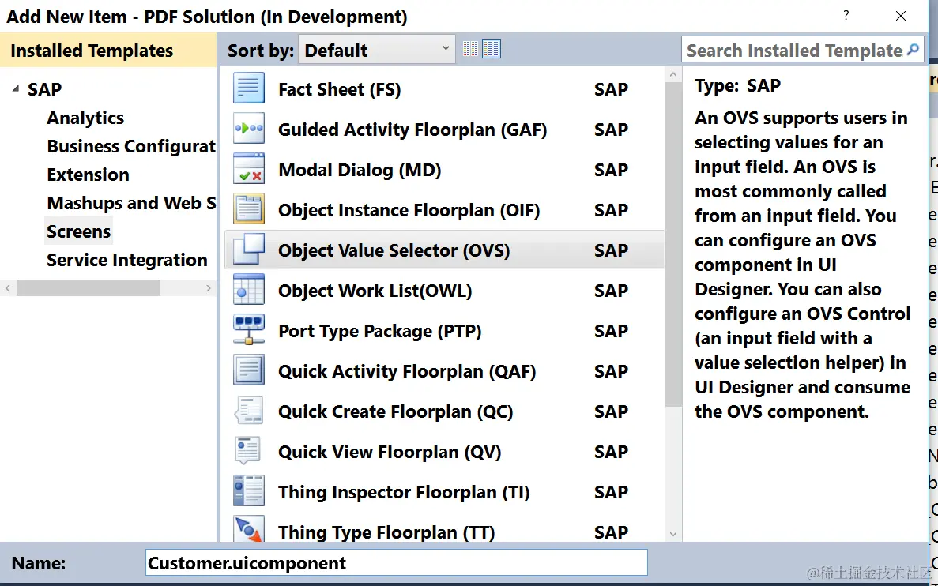938x586 pixels.
Task: Choose Port Type Package (PTP) template
Action: point(444,331)
